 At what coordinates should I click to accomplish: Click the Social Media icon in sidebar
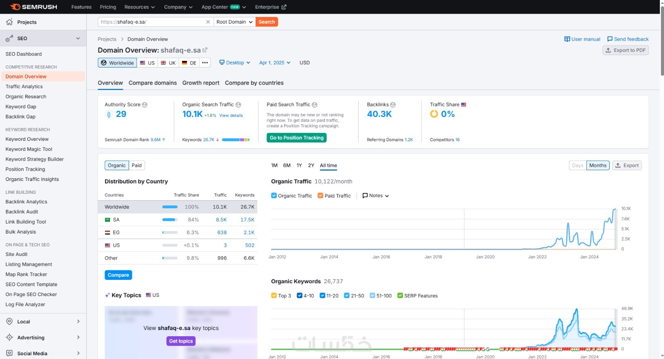coord(9,353)
